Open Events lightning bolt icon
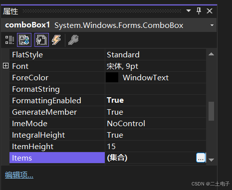Viewport: 232px width, 190px height. [56, 40]
